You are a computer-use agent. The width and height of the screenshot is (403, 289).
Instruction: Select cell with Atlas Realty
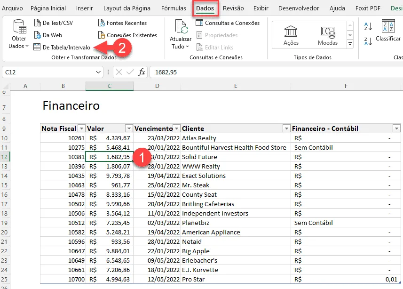click(236, 138)
